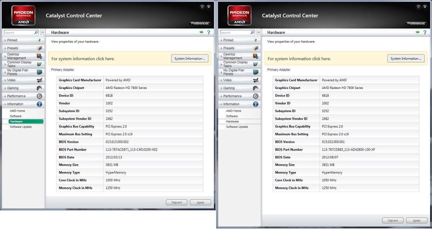Open help with the right window's question mark icon
The width and height of the screenshot is (432, 229).
(x=424, y=32)
